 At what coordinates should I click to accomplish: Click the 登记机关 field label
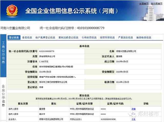pos(32,82)
